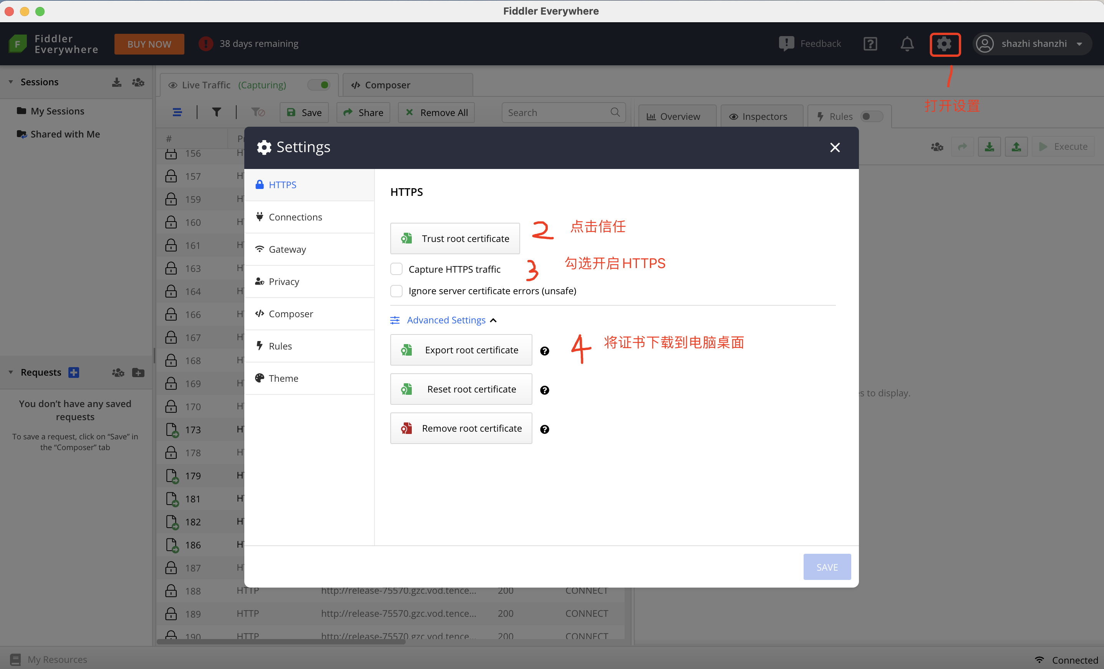Toggle Live Traffic capturing switch
Screen dimensions: 1104x669
(319, 84)
